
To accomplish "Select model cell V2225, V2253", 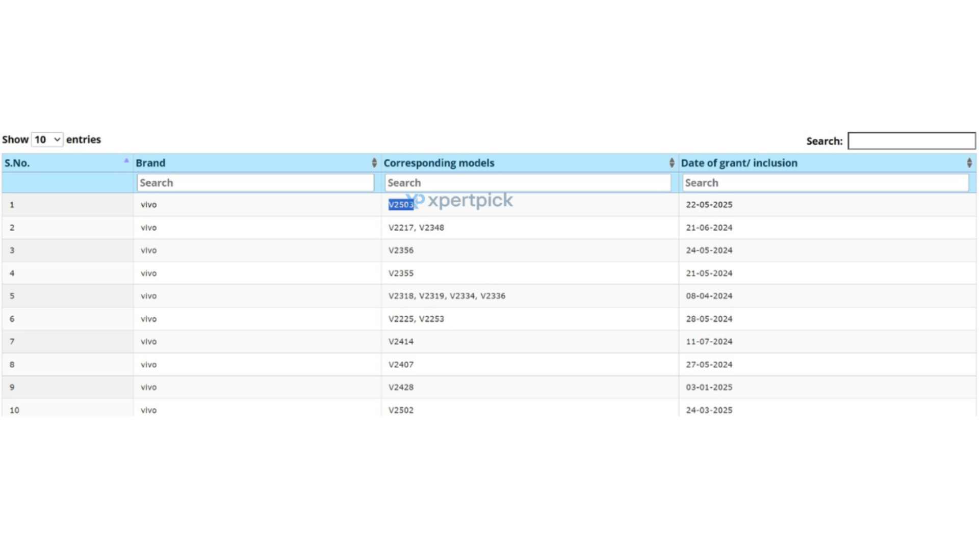I will [416, 319].
